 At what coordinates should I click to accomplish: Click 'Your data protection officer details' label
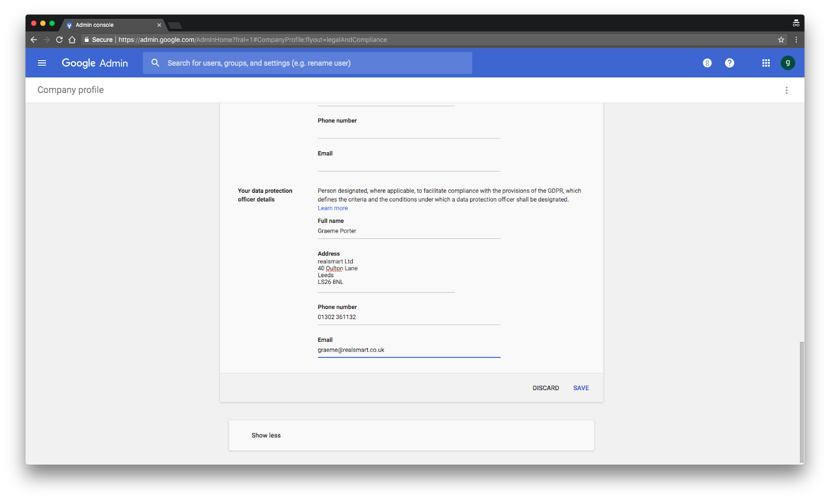tap(265, 195)
